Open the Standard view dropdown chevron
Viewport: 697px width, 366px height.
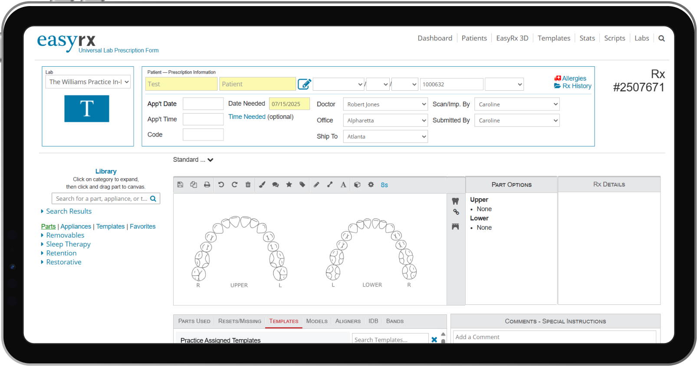210,160
